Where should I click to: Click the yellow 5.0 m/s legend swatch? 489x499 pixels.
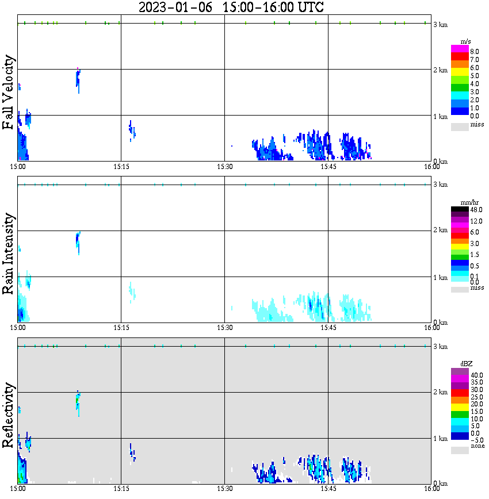click(x=460, y=72)
